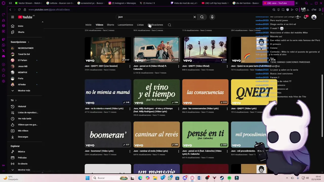Open the account avatar menu

point(314,17)
